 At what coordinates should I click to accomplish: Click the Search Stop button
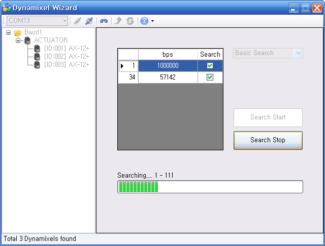pos(268,140)
